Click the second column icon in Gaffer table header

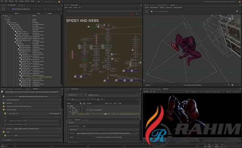[84, 103]
